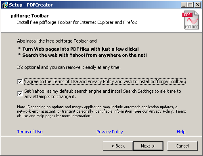
Task: Open the Terms of Use link
Action: [30, 132]
